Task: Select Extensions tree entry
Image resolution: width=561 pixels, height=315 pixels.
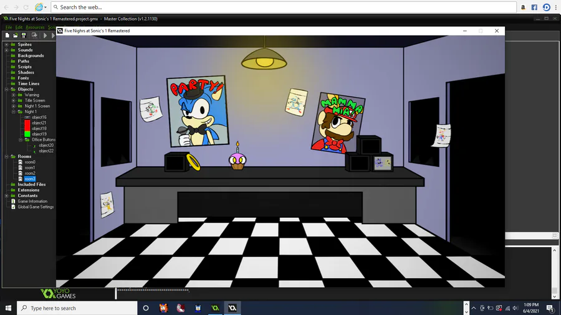Action: pyautogui.click(x=29, y=190)
